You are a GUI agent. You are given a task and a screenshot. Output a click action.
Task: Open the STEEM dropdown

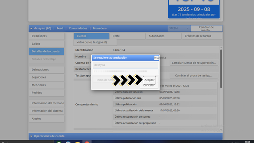coord(179,29)
